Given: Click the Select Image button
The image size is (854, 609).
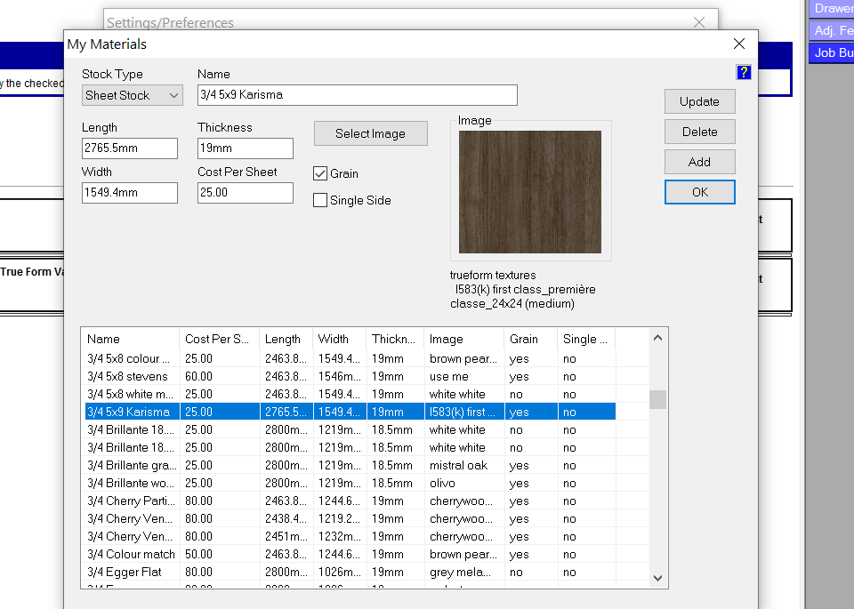Looking at the screenshot, I should pyautogui.click(x=370, y=133).
